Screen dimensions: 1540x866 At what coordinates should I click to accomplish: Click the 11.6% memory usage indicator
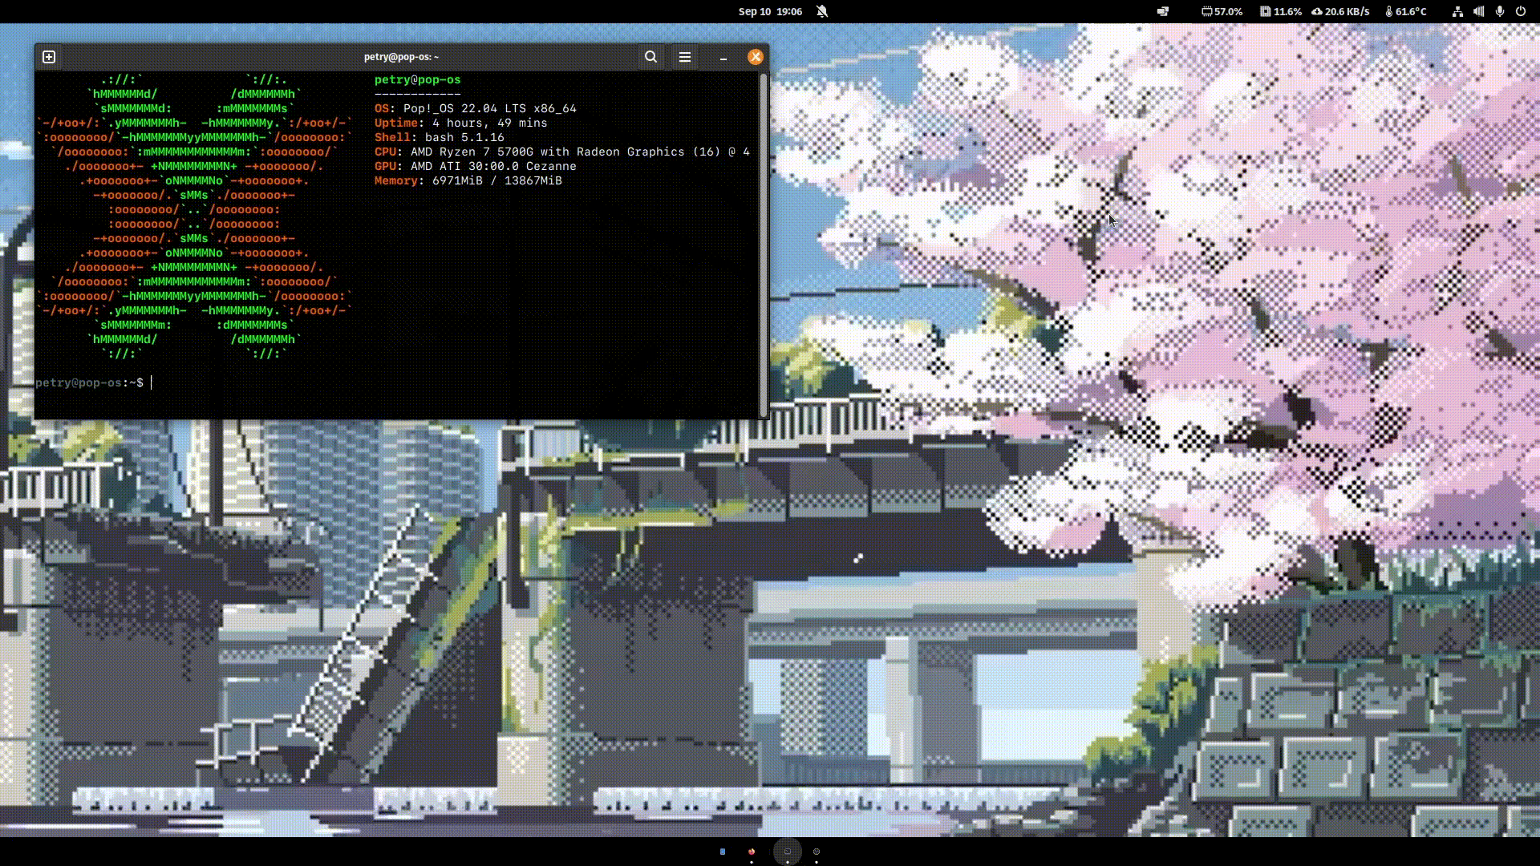[1281, 11]
